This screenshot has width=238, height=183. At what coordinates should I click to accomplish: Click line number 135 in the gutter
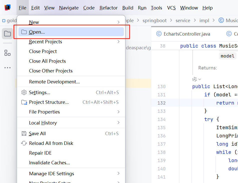point(161,128)
